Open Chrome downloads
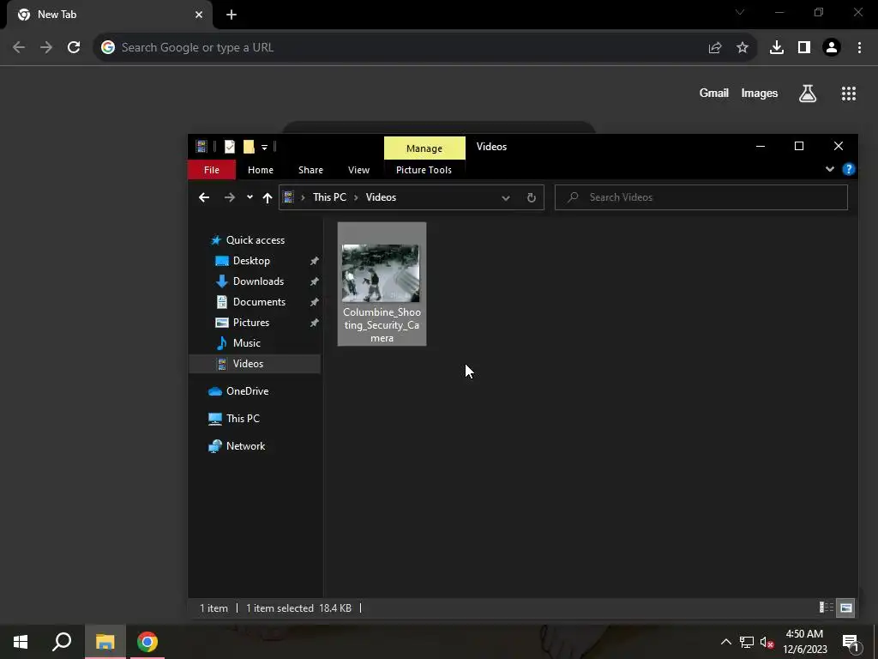 pos(777,48)
